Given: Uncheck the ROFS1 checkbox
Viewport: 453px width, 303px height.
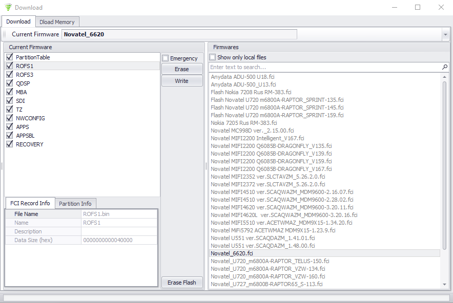Looking at the screenshot, I should (10, 66).
